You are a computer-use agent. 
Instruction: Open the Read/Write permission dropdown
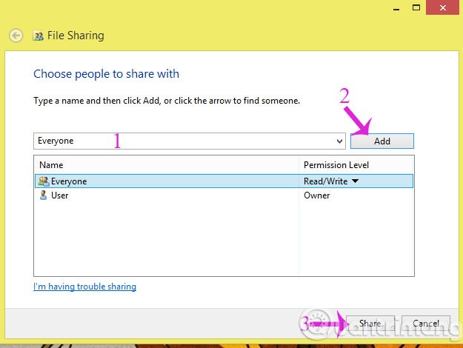[x=355, y=181]
